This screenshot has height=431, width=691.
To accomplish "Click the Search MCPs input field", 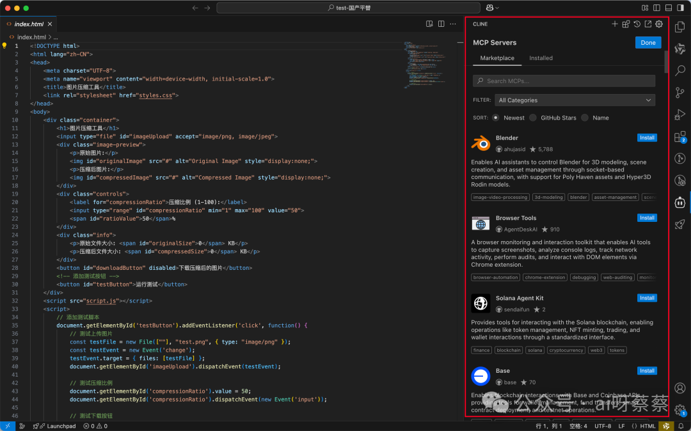I will (x=564, y=81).
